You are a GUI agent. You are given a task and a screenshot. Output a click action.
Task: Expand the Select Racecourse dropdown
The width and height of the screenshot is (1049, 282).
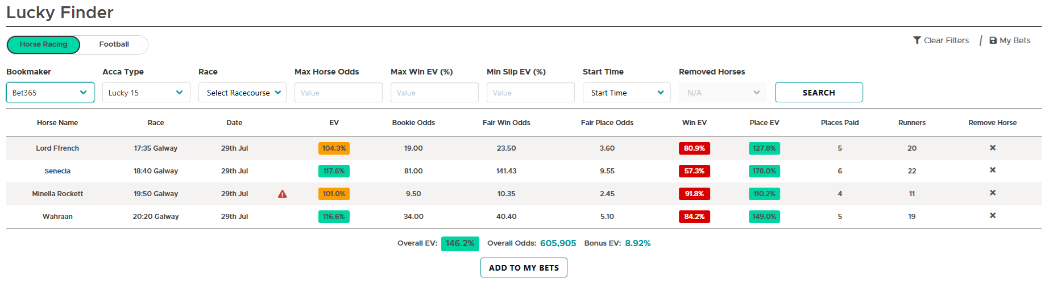coord(242,93)
